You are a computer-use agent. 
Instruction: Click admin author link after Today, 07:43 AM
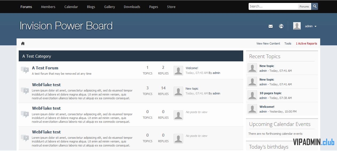tap(216, 73)
